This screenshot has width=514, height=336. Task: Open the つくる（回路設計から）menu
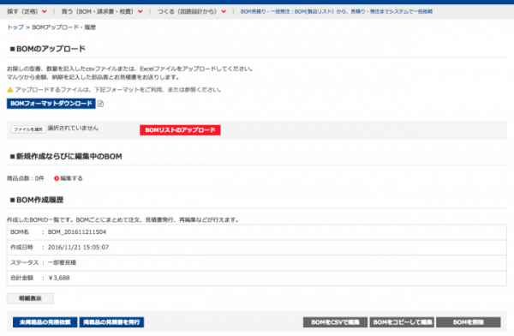point(192,11)
